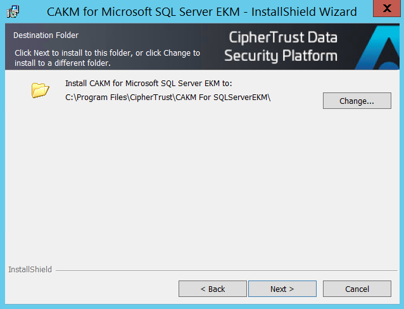Click the Destination Folder heading

pos(46,35)
